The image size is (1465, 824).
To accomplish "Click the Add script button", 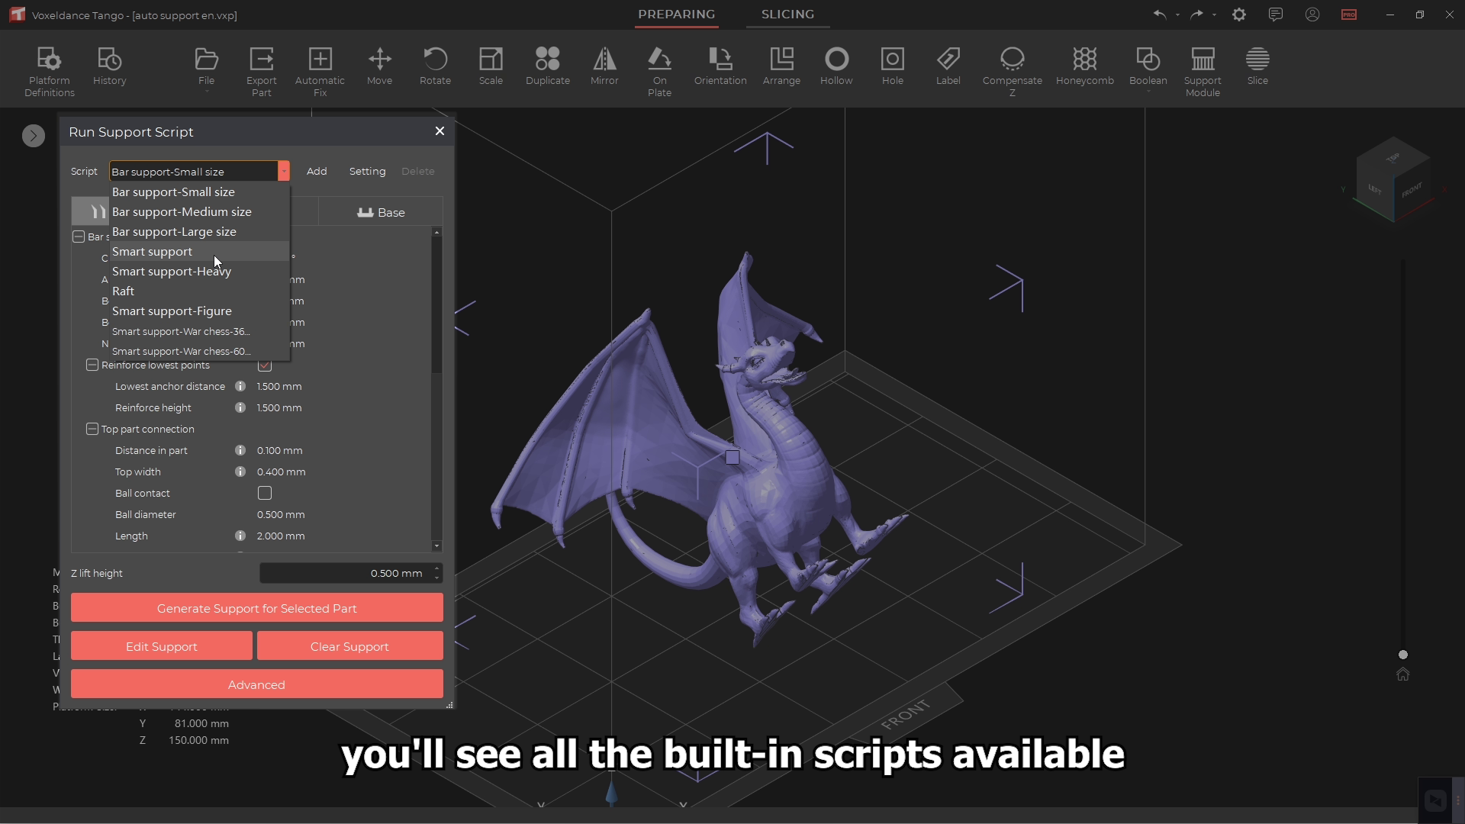I will (317, 171).
